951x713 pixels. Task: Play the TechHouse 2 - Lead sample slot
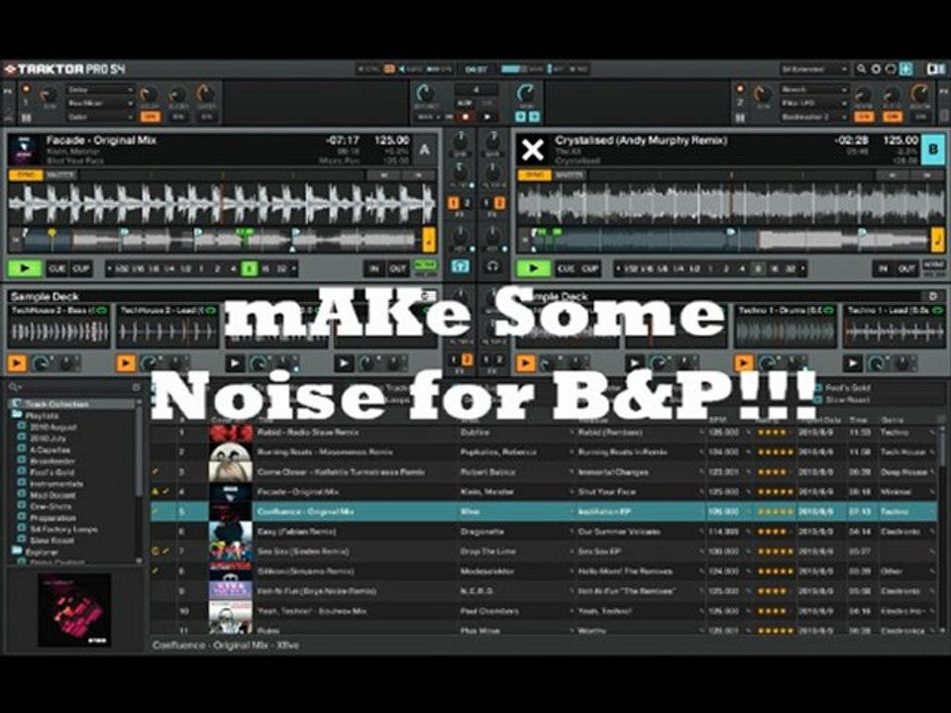pos(126,363)
